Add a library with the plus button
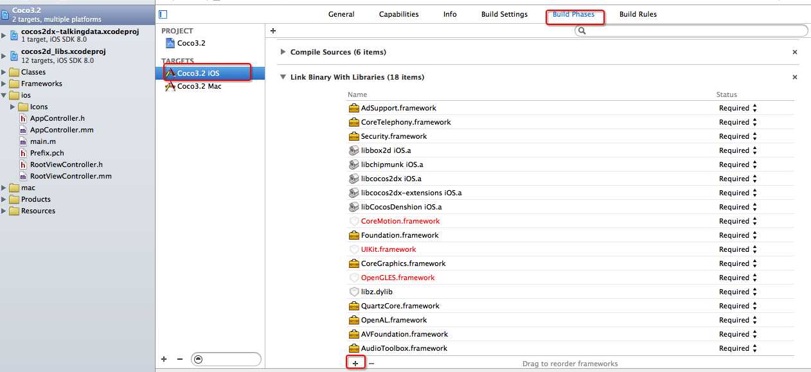Image resolution: width=811 pixels, height=372 pixels. point(355,363)
